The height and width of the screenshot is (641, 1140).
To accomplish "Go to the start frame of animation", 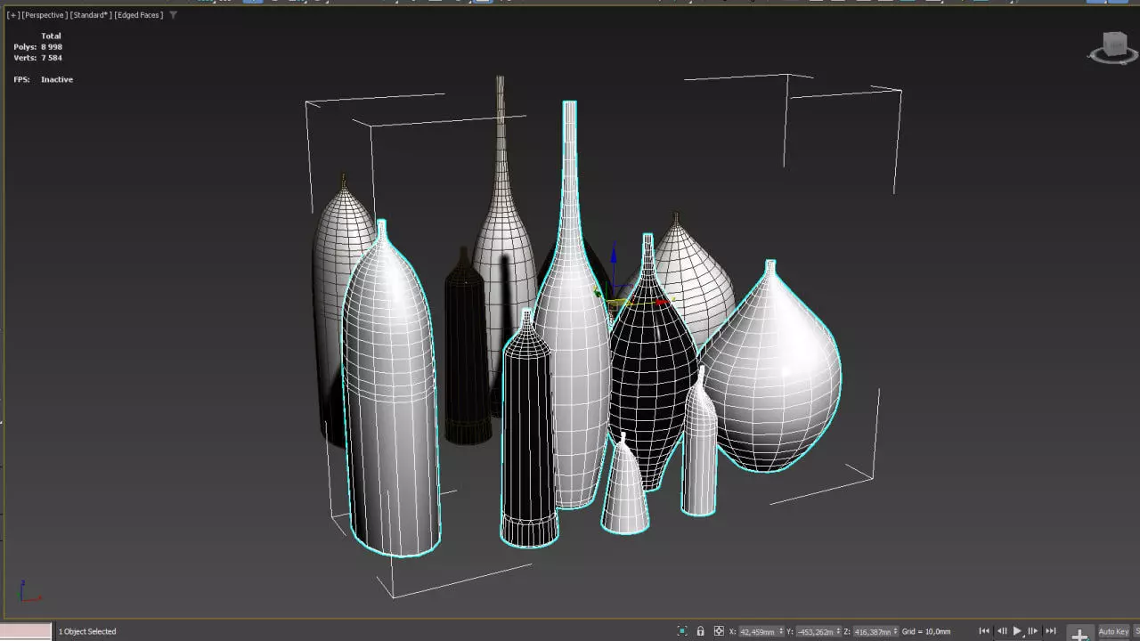I will pyautogui.click(x=984, y=631).
